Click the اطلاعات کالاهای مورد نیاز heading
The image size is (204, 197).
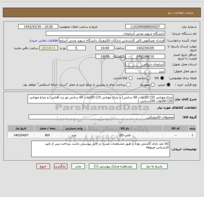click(x=177, y=108)
